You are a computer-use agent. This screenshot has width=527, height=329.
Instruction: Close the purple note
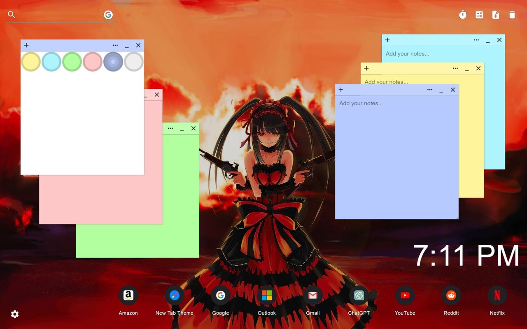(453, 90)
